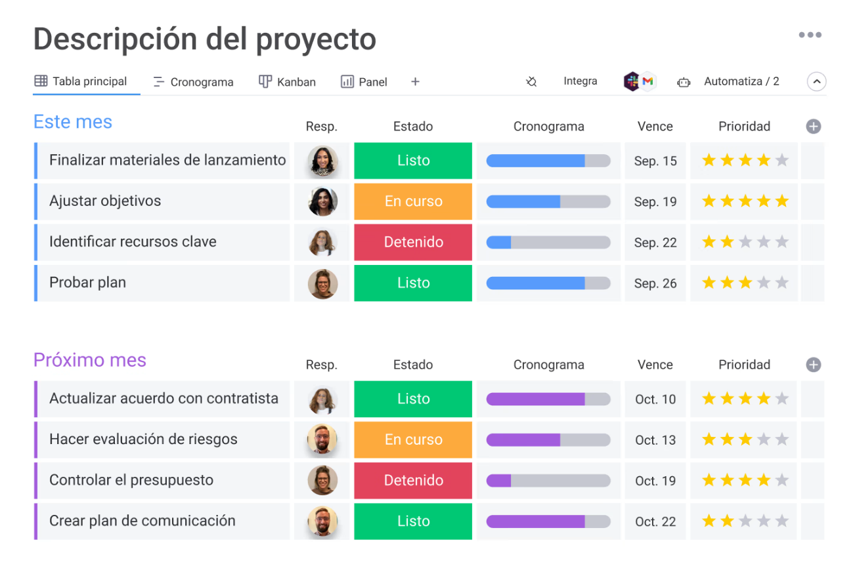The image size is (855, 572).
Task: Add a new view with the plus button
Action: coord(415,81)
